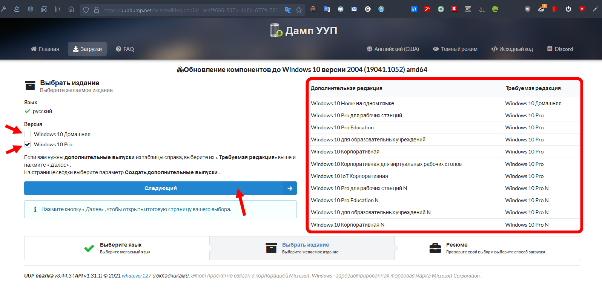
Task: Select Windows 10 Корпоративная N cell
Action: (x=405, y=225)
